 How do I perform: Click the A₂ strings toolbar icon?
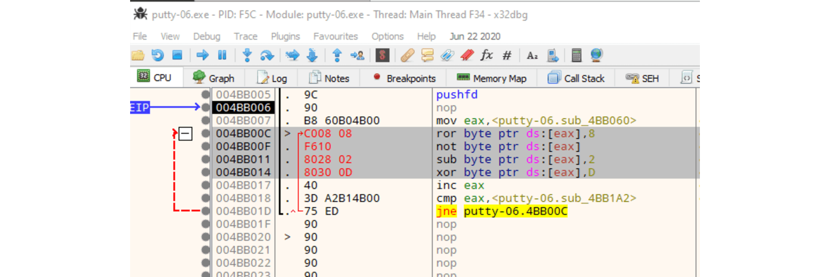(x=532, y=55)
